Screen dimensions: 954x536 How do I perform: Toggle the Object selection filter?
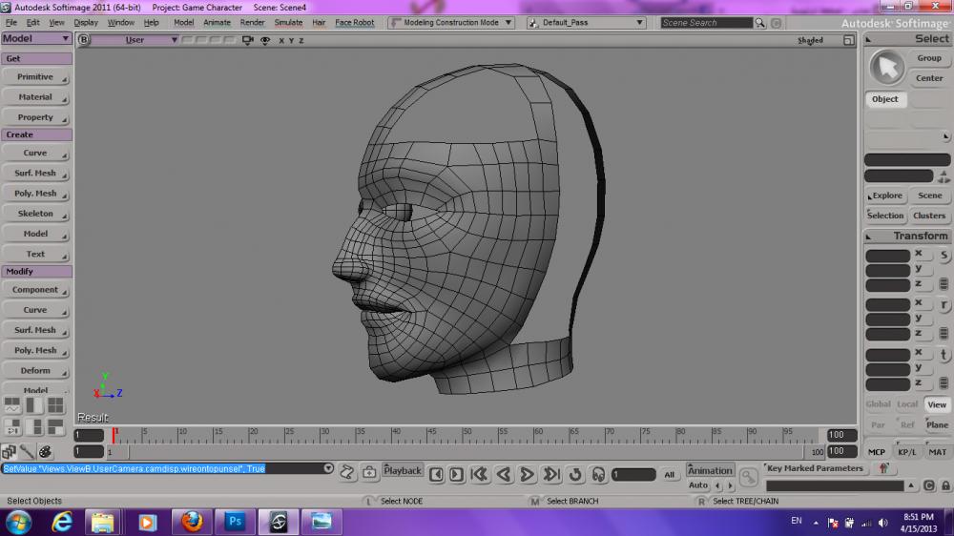pos(884,99)
